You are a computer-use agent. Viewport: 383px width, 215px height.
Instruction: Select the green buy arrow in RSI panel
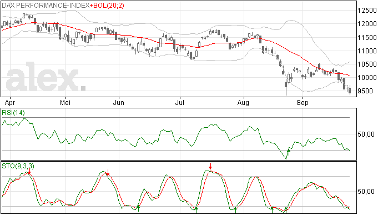coord(289,152)
